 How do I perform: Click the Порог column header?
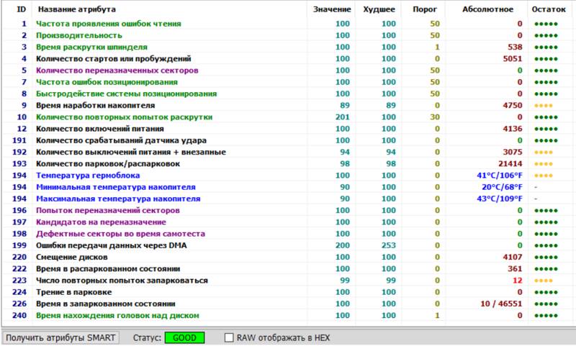(x=425, y=9)
